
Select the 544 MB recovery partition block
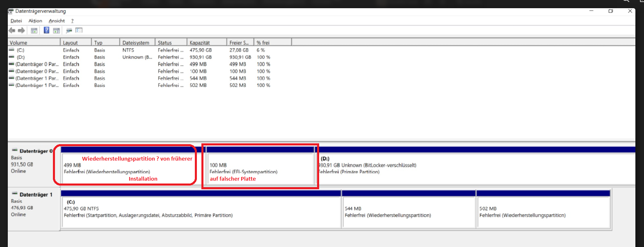pyautogui.click(x=409, y=209)
